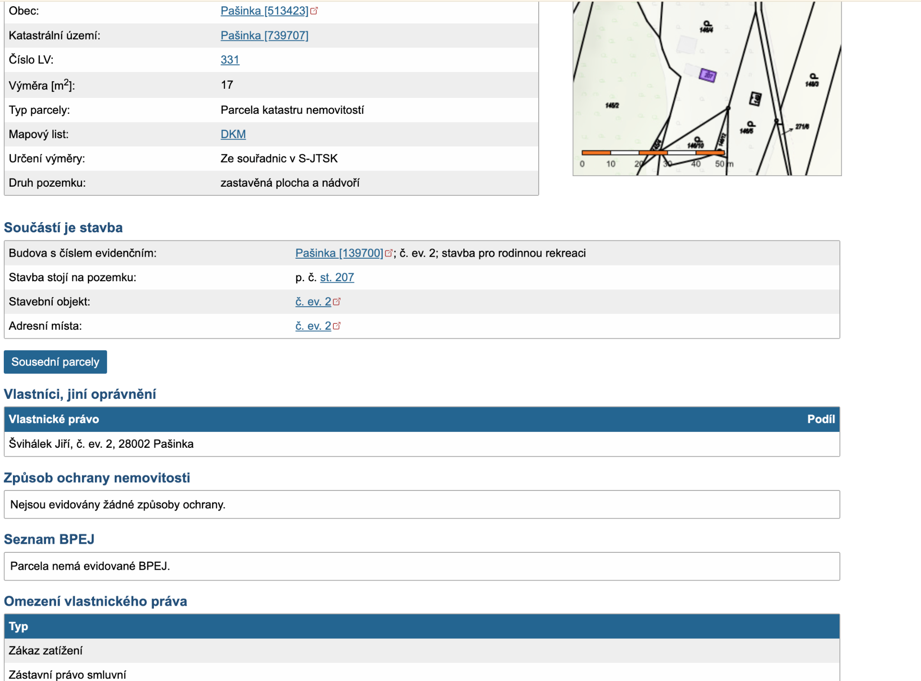The width and height of the screenshot is (921, 681).
Task: Select the label Druh pozemku
Action: pyautogui.click(x=47, y=183)
